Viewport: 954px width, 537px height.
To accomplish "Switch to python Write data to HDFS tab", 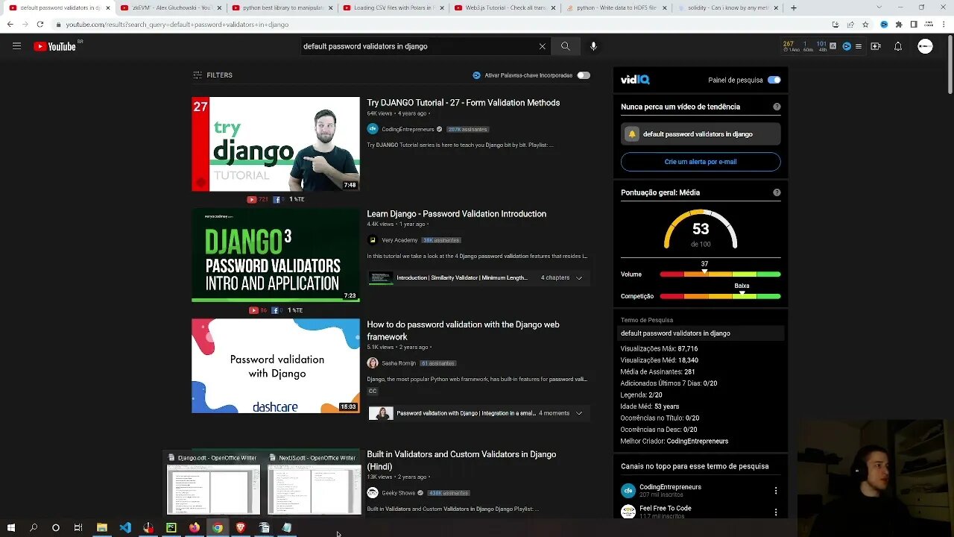I will pos(616,7).
